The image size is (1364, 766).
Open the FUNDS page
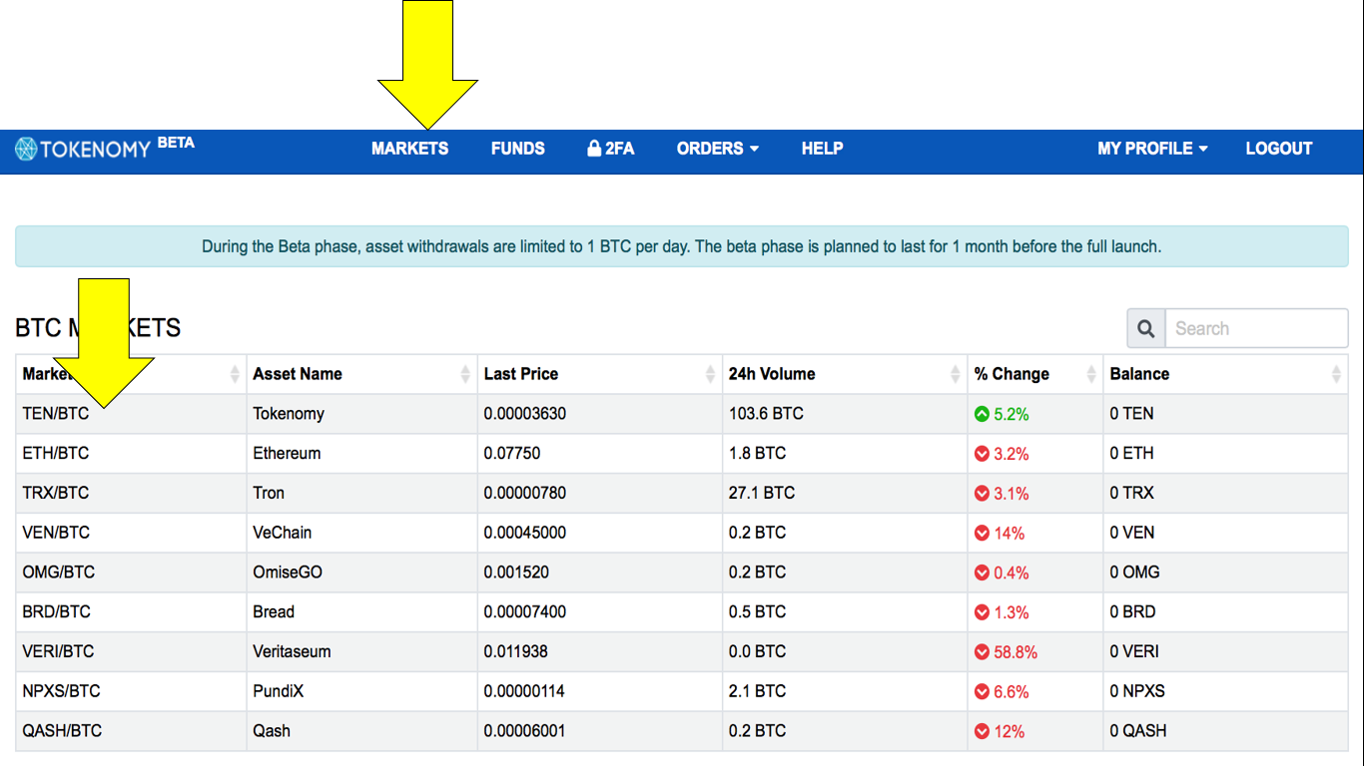[518, 149]
